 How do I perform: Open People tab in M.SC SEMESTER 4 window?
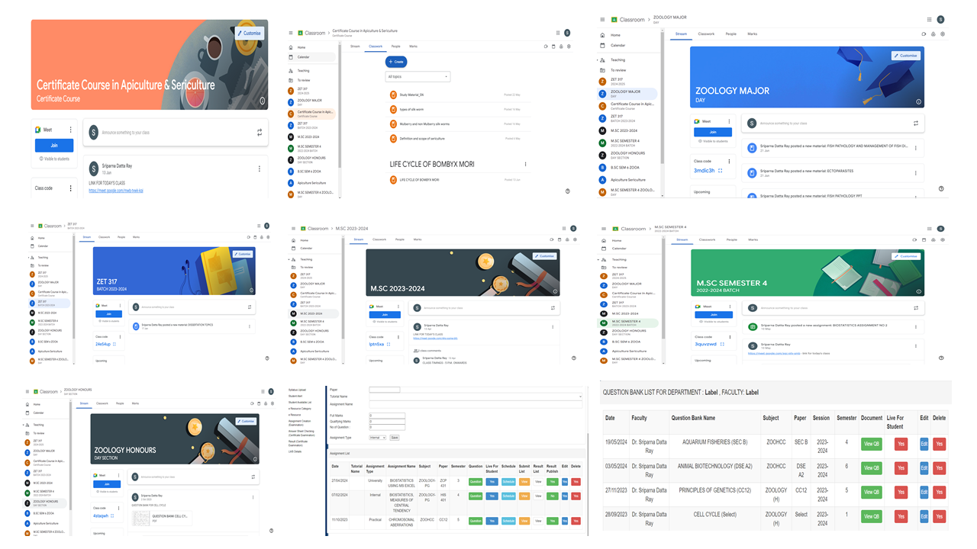[x=732, y=239]
